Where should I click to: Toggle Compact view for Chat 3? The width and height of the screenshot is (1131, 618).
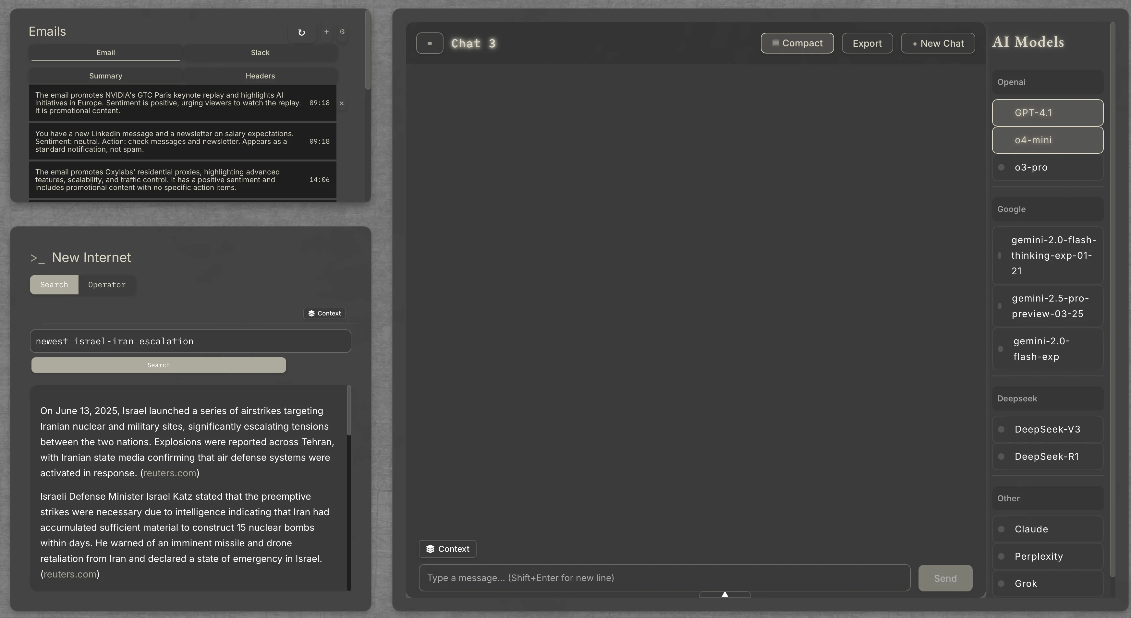[x=797, y=43]
